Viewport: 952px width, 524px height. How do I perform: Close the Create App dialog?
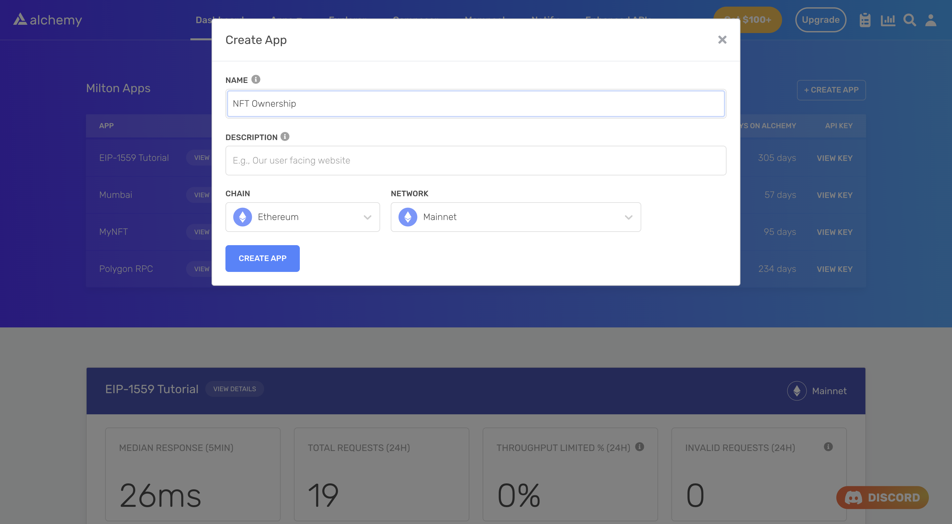(722, 40)
